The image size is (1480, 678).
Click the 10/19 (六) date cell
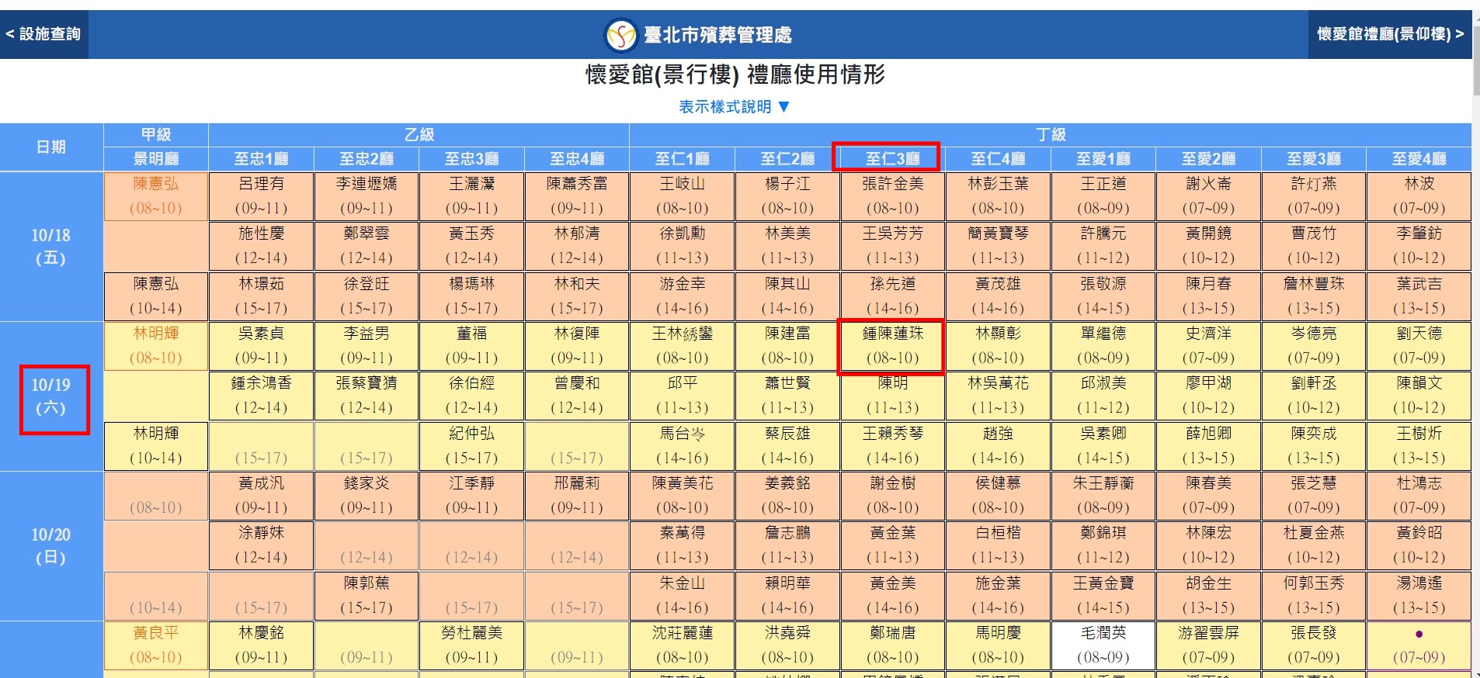(x=51, y=396)
